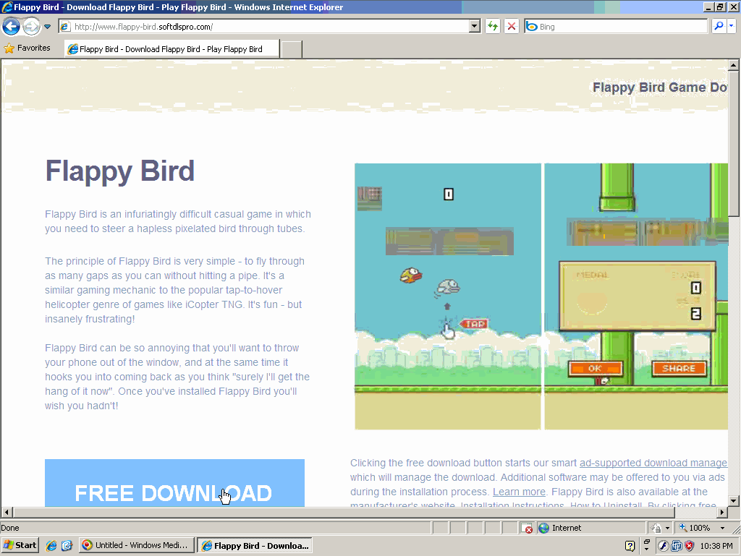741x556 pixels.
Task: Click SHARE button in game screenshot
Action: click(x=679, y=369)
